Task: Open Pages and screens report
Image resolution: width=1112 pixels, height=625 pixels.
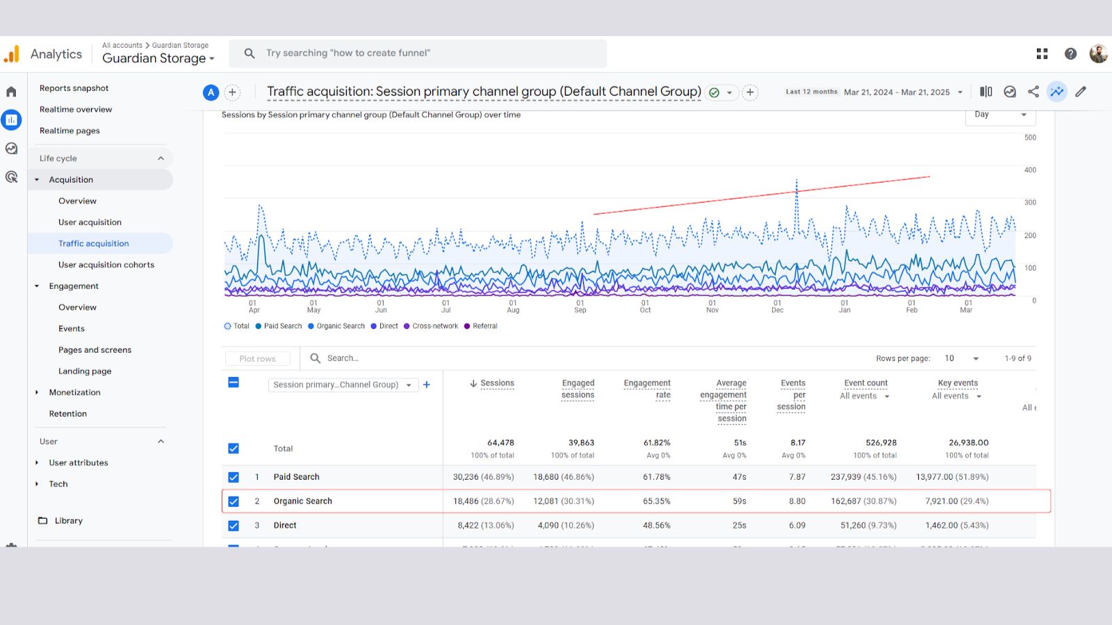Action: [x=95, y=350]
